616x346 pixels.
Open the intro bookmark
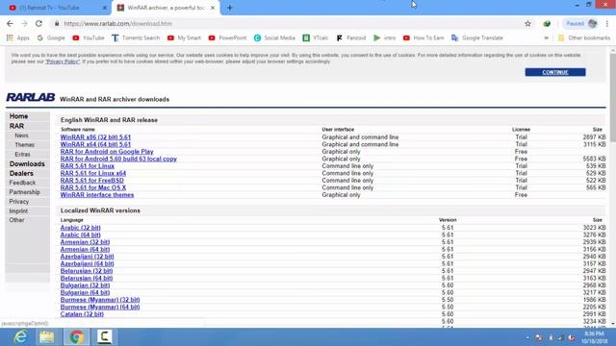point(385,37)
